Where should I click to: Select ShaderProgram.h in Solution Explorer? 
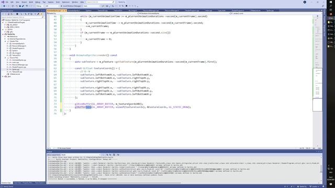pyautogui.click(x=18, y=48)
